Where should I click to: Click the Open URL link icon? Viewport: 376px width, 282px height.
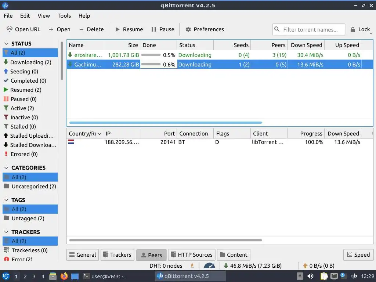9,29
